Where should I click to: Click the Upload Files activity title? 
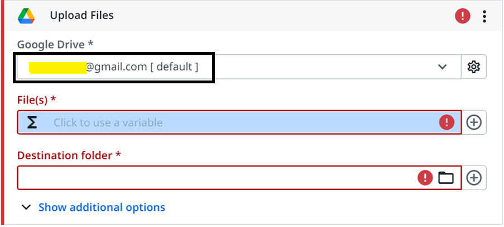(x=81, y=16)
